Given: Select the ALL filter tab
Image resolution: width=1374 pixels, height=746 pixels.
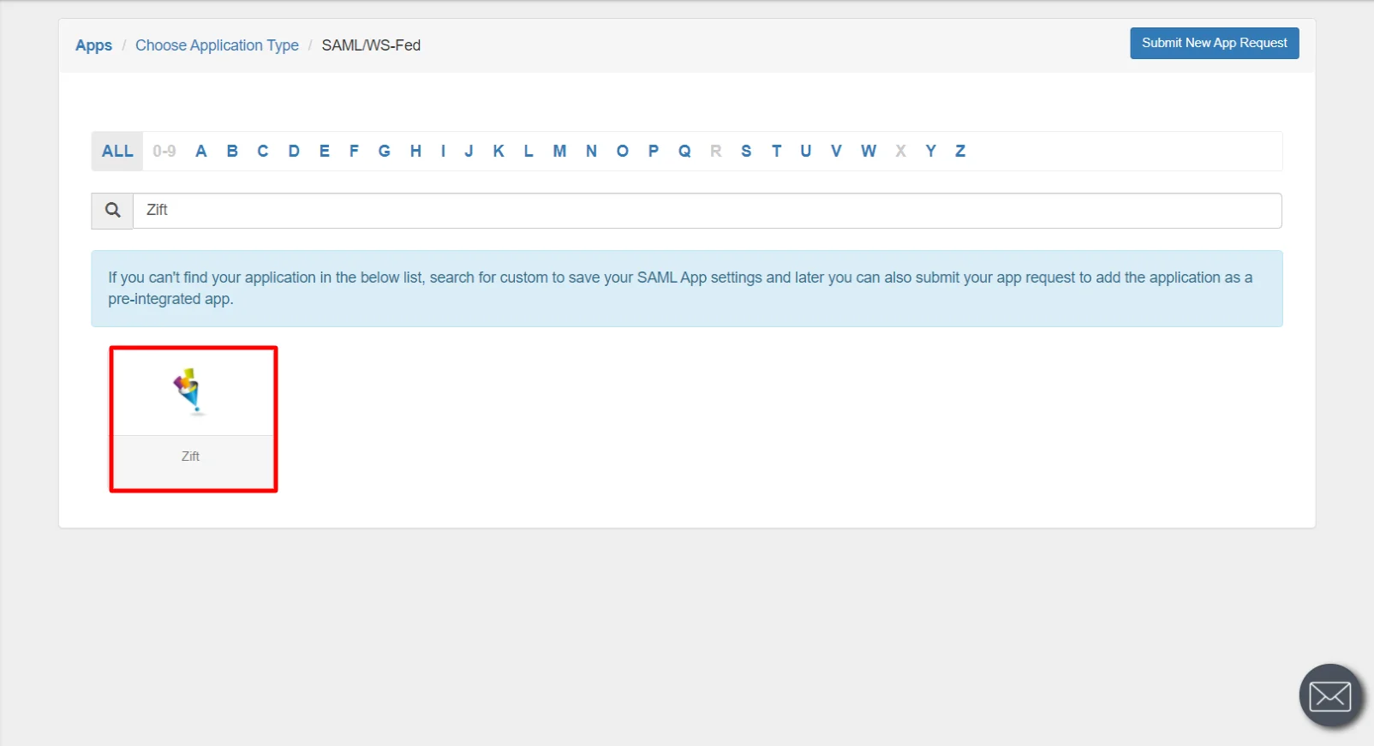Looking at the screenshot, I should pos(117,151).
